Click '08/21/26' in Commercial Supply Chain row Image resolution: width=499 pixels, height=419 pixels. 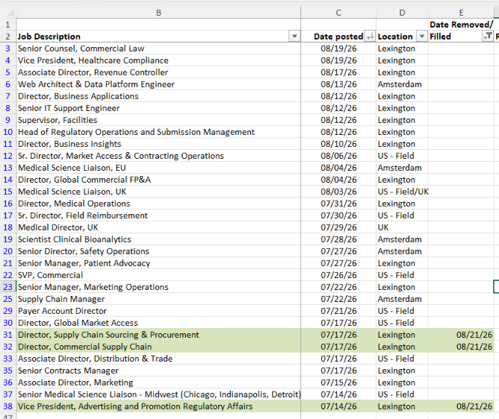click(461, 347)
